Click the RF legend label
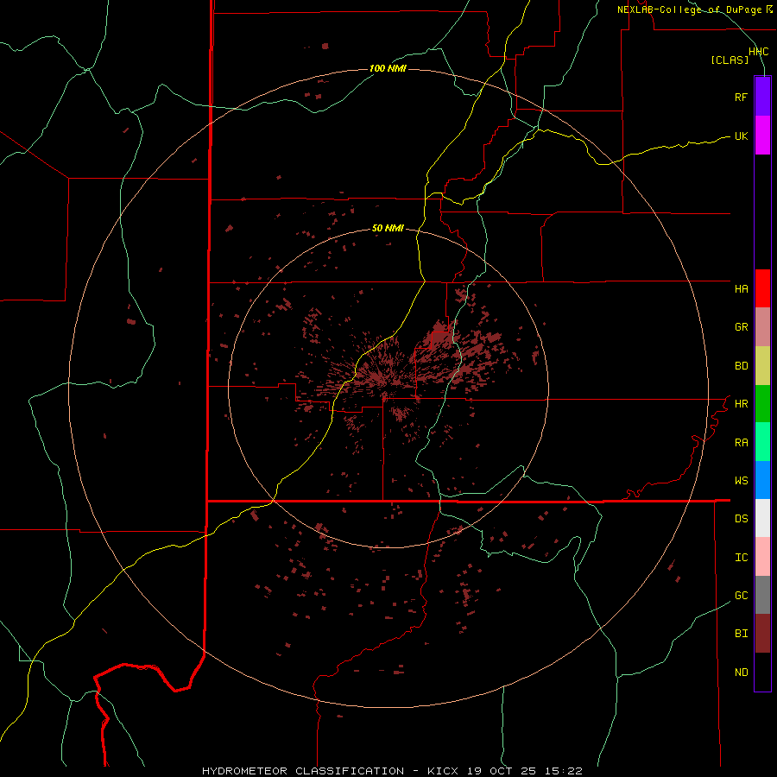This screenshot has height=777, width=777. click(x=741, y=97)
